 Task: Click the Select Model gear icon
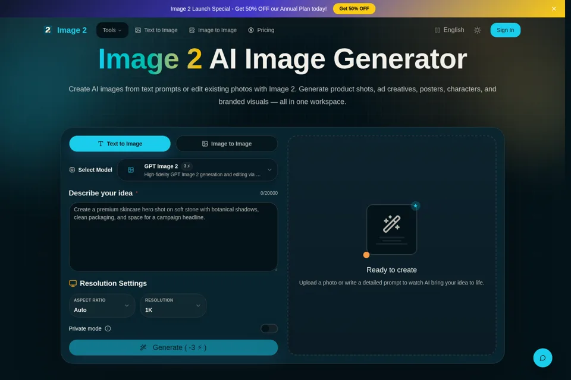[x=72, y=170]
